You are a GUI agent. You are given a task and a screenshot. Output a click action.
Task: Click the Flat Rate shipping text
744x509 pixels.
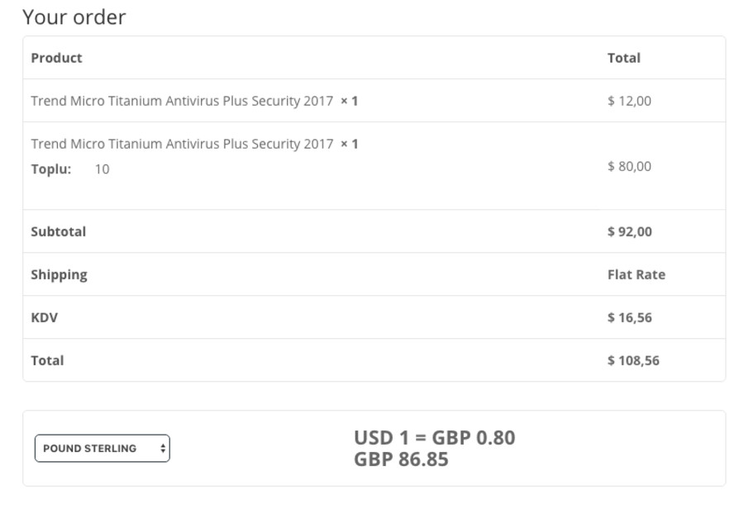pyautogui.click(x=636, y=274)
